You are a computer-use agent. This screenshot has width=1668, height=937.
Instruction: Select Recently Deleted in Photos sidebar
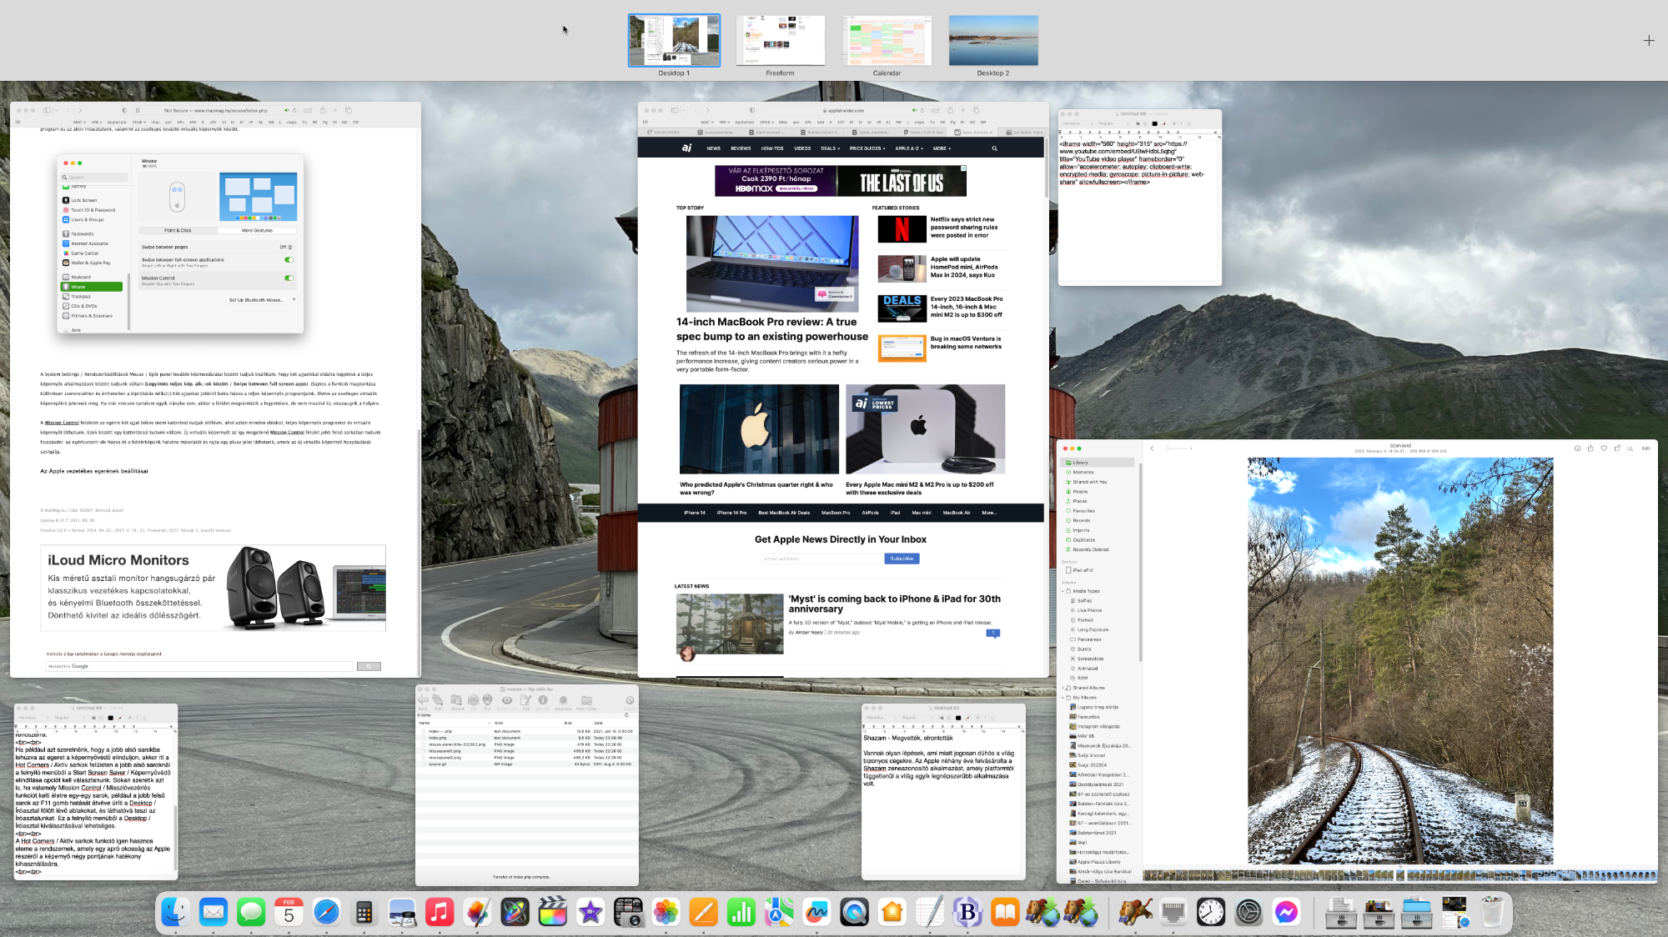1098,549
